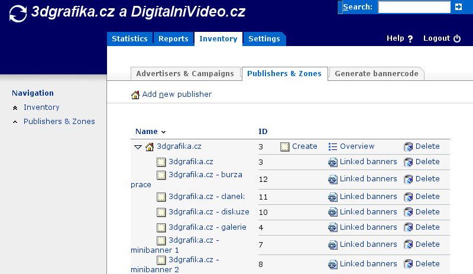Viewport: 473px width, 274px height.
Task: Select the Inventory tab
Action: coord(218,39)
